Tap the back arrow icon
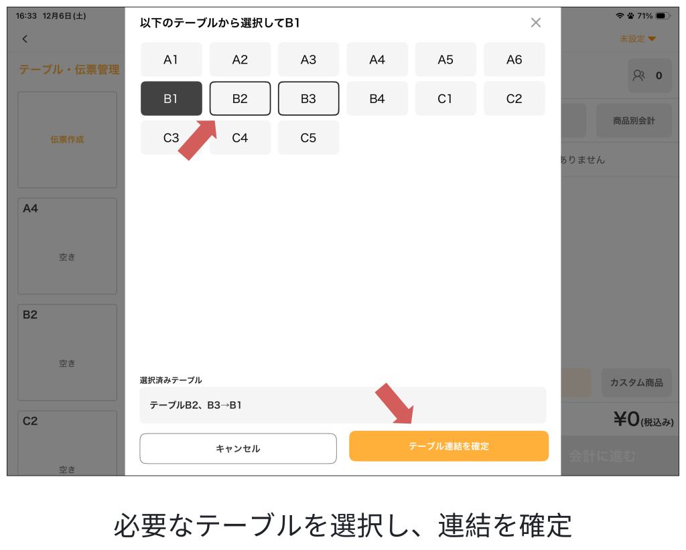The height and width of the screenshot is (550, 686). click(25, 39)
